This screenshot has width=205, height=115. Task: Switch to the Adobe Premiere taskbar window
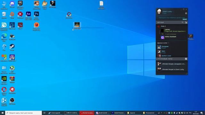(119, 113)
